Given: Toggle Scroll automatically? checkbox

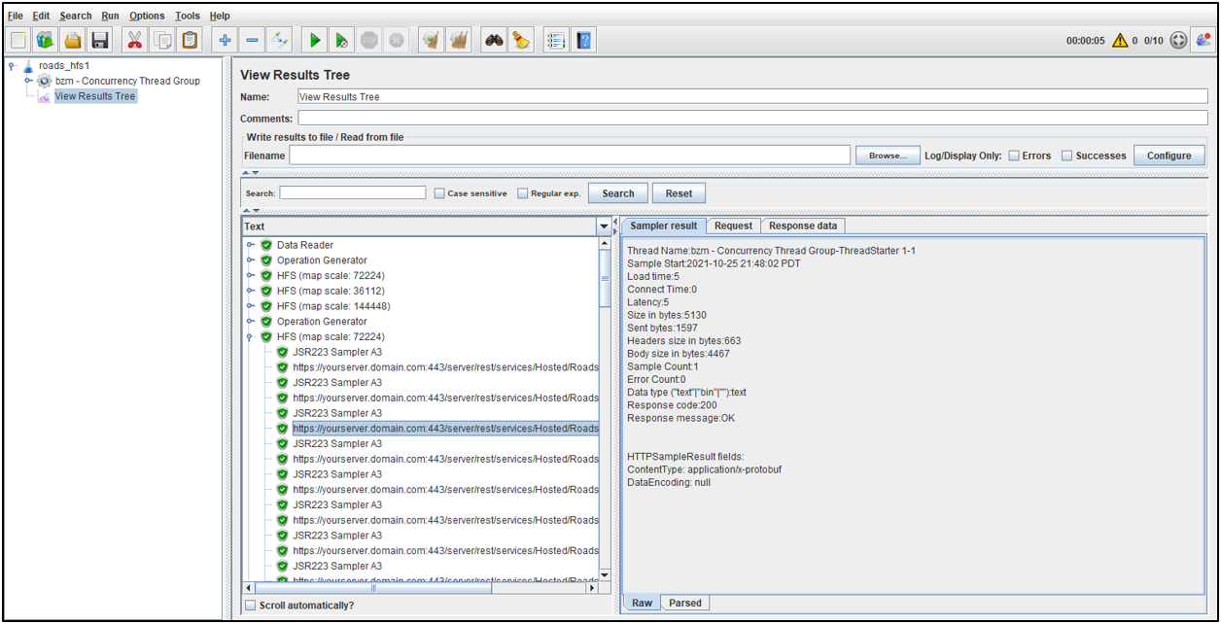Looking at the screenshot, I should (251, 606).
